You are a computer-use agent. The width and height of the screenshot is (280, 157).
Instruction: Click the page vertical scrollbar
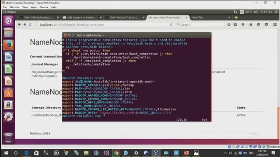pyautogui.click(x=278, y=123)
